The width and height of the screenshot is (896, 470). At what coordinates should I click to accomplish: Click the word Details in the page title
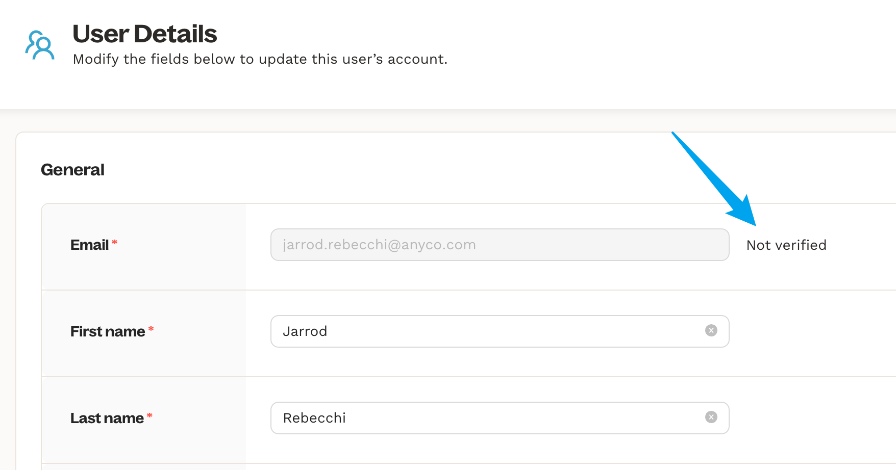[x=175, y=34]
